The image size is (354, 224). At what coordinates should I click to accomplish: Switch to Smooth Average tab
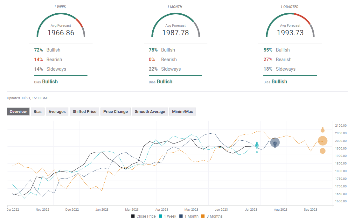pos(150,112)
